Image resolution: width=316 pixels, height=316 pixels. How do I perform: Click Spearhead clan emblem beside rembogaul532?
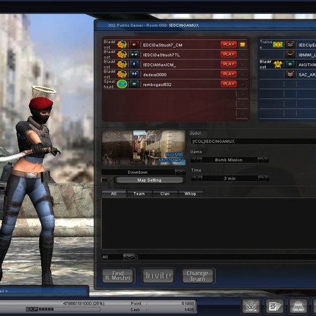[122, 84]
